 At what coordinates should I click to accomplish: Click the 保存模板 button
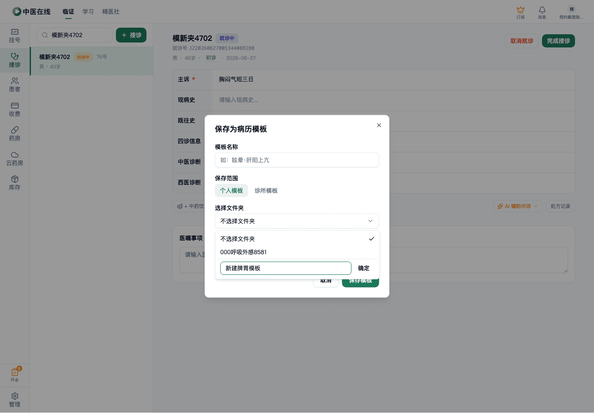pyautogui.click(x=361, y=281)
